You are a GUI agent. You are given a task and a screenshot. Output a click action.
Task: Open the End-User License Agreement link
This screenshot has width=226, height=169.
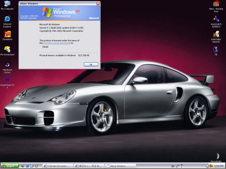(56, 43)
